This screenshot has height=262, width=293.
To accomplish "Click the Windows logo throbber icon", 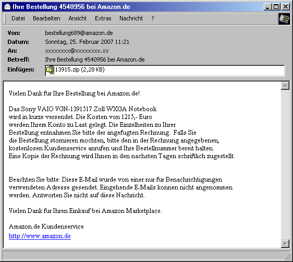I will pos(284,19).
